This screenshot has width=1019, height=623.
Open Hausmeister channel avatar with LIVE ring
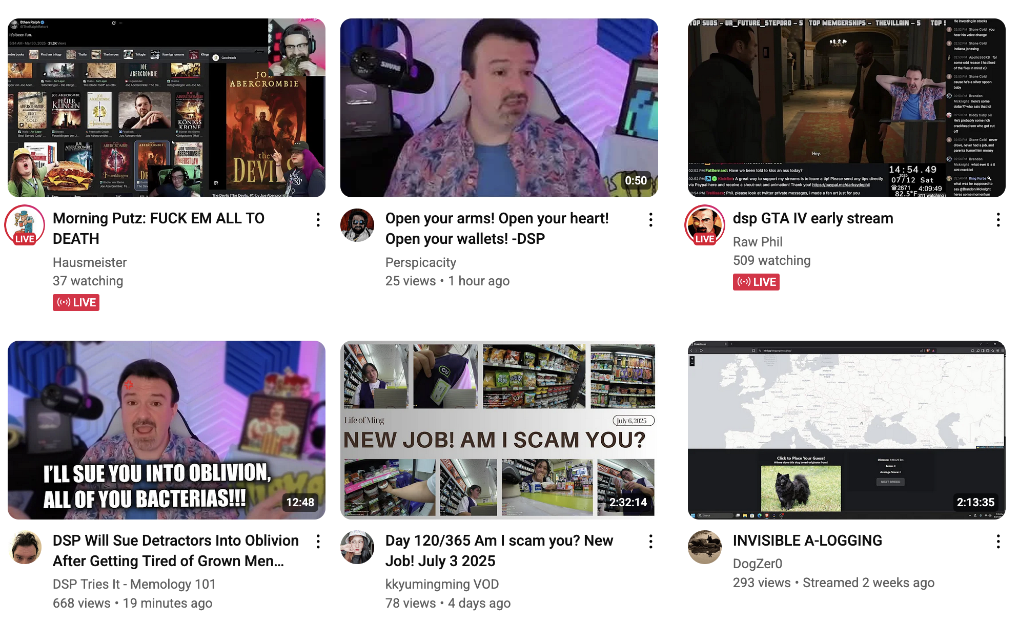click(25, 225)
